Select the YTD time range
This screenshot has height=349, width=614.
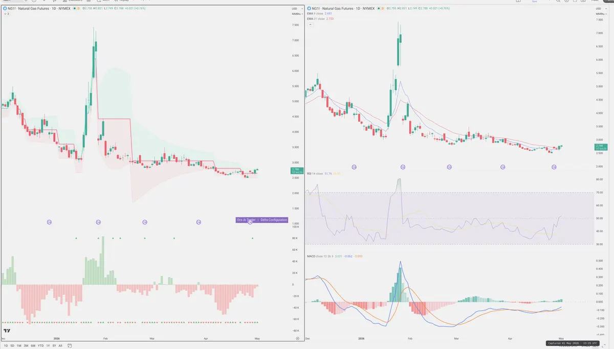40,346
